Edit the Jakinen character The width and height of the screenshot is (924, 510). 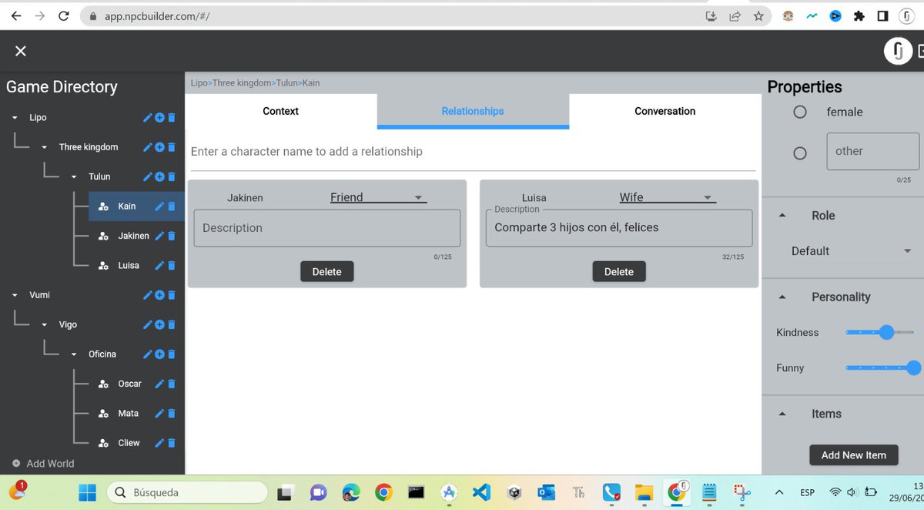tap(159, 236)
